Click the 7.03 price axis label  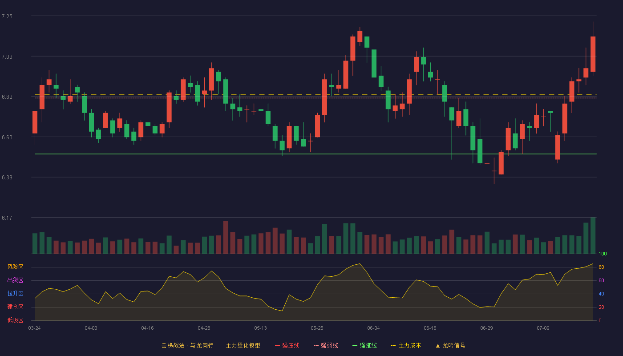[7, 57]
